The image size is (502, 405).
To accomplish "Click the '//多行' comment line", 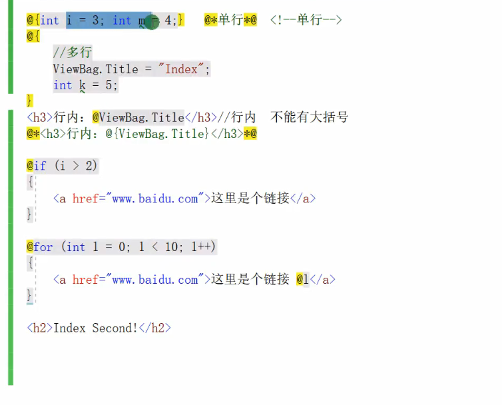I will click(73, 52).
